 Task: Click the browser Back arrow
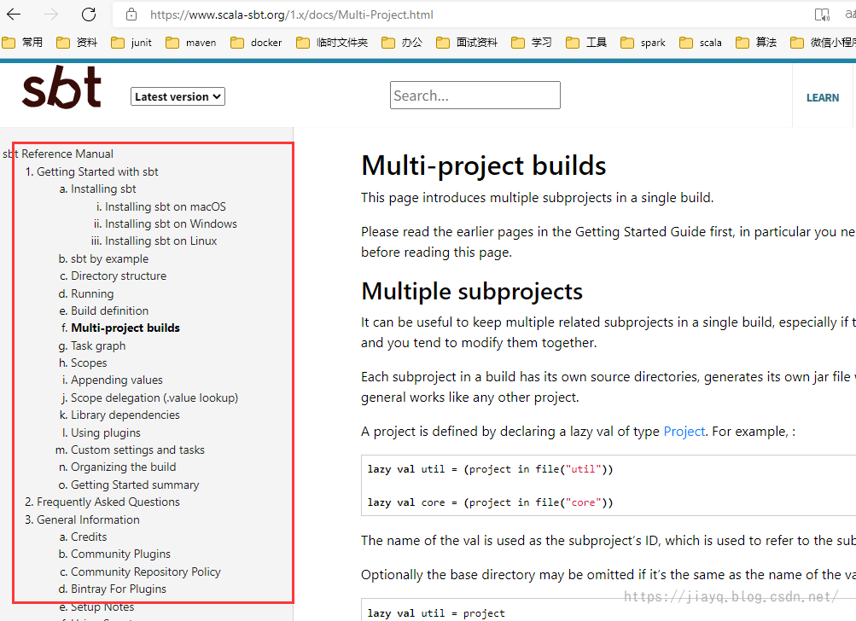[14, 15]
